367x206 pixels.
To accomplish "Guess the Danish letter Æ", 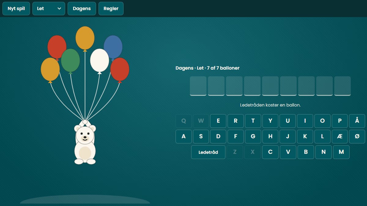I will [x=340, y=136].
